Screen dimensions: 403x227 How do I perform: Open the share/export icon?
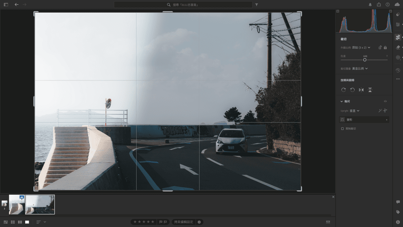[379, 5]
